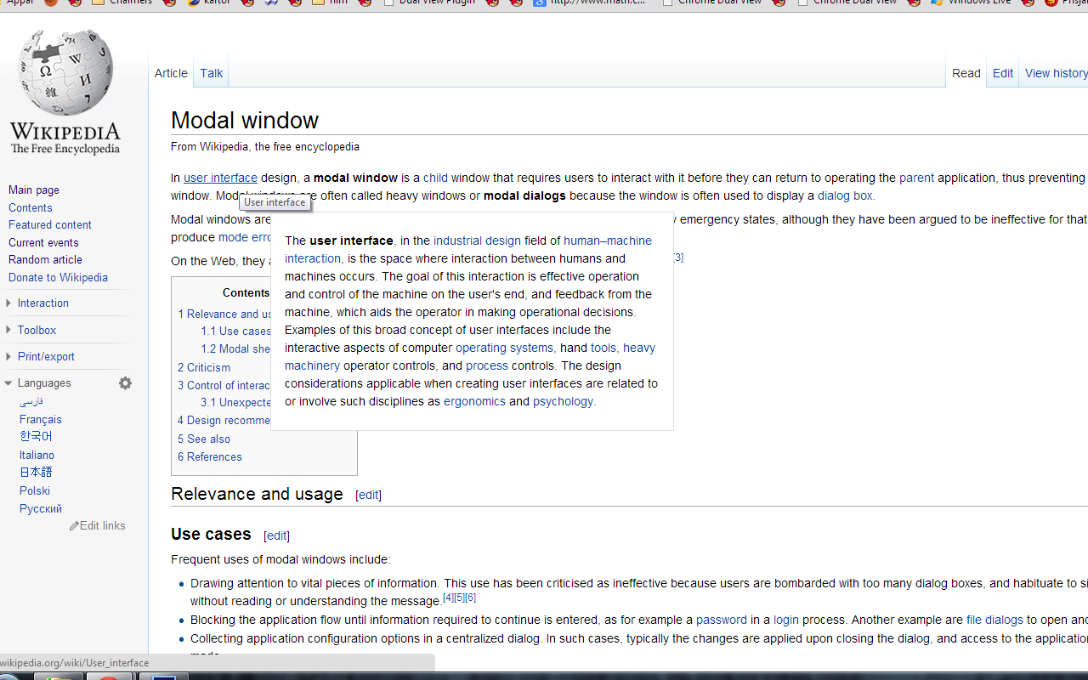Go to Main page in sidebar

[34, 190]
